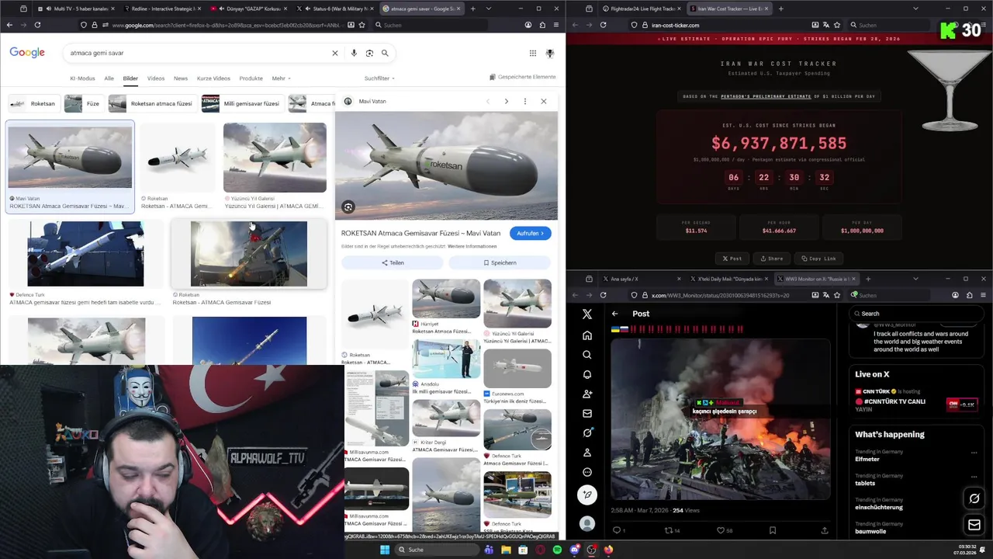Switch to Flightradar24 browser tab

click(x=641, y=9)
